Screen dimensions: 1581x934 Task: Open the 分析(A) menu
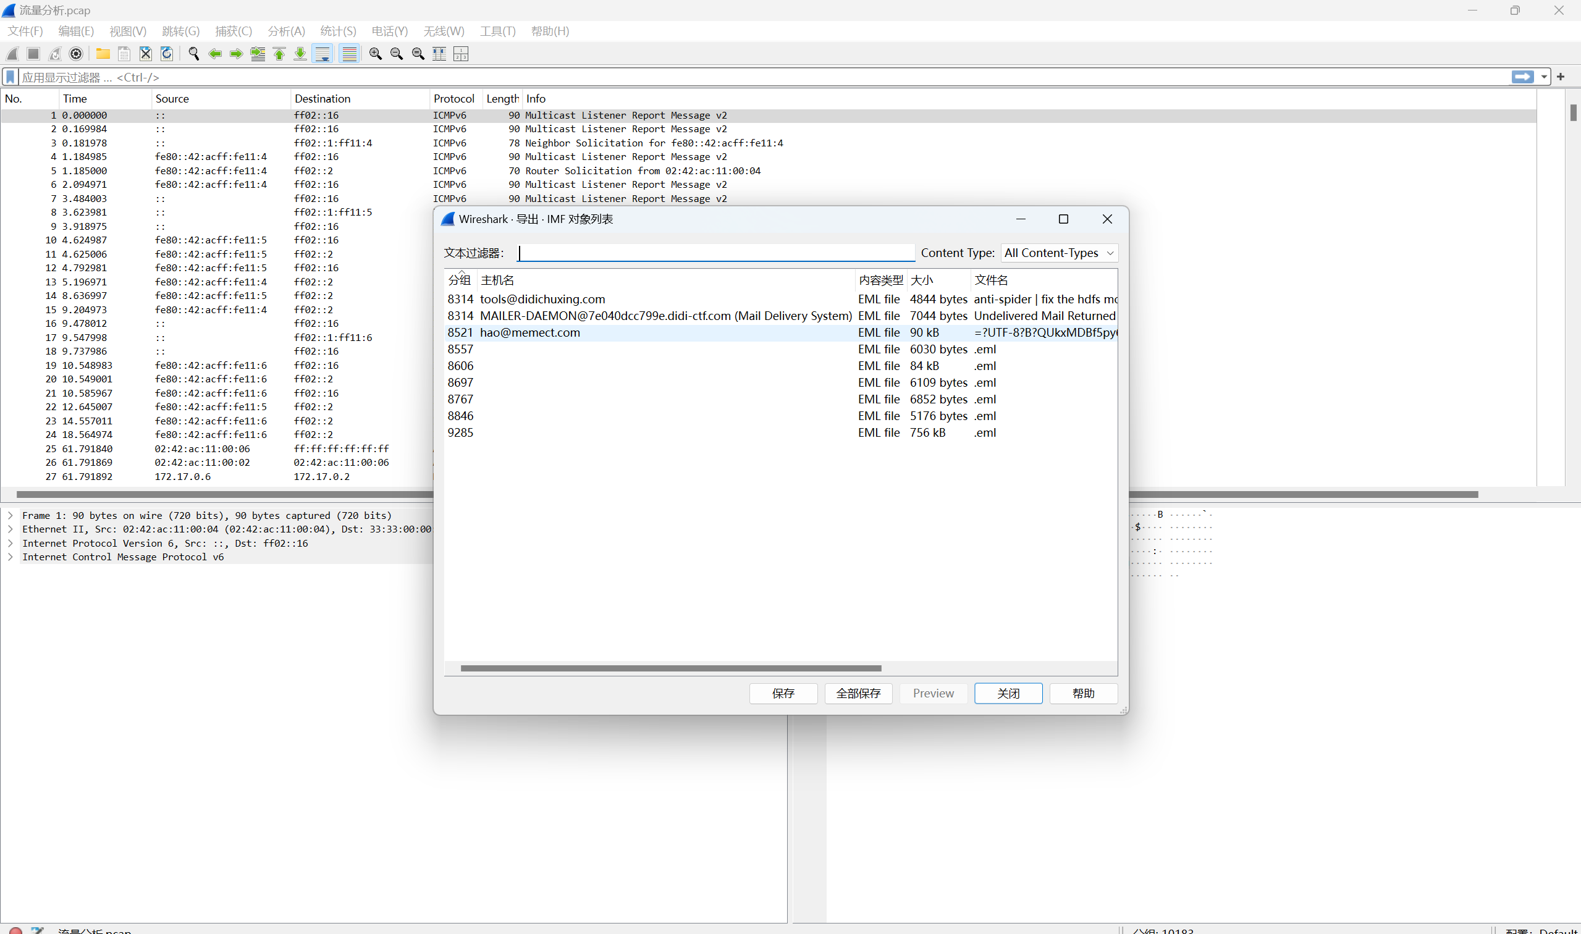tap(287, 31)
